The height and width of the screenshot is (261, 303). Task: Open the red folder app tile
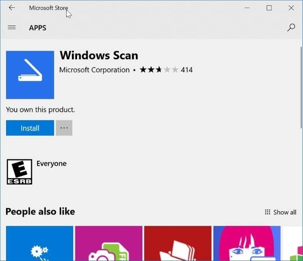tap(178, 243)
